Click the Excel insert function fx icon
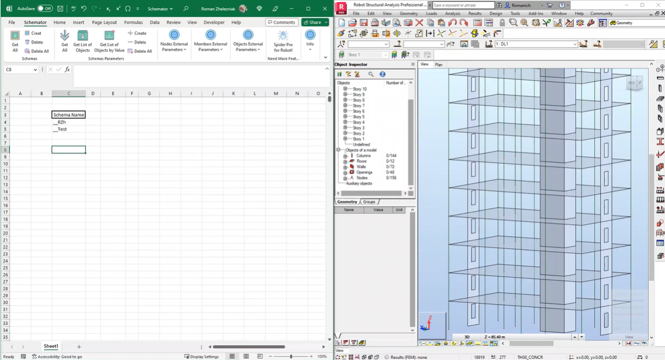This screenshot has width=665, height=360. click(x=67, y=70)
